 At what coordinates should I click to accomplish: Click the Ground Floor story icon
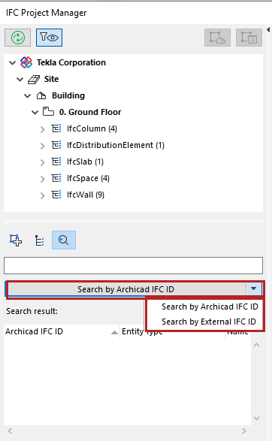[48, 112]
